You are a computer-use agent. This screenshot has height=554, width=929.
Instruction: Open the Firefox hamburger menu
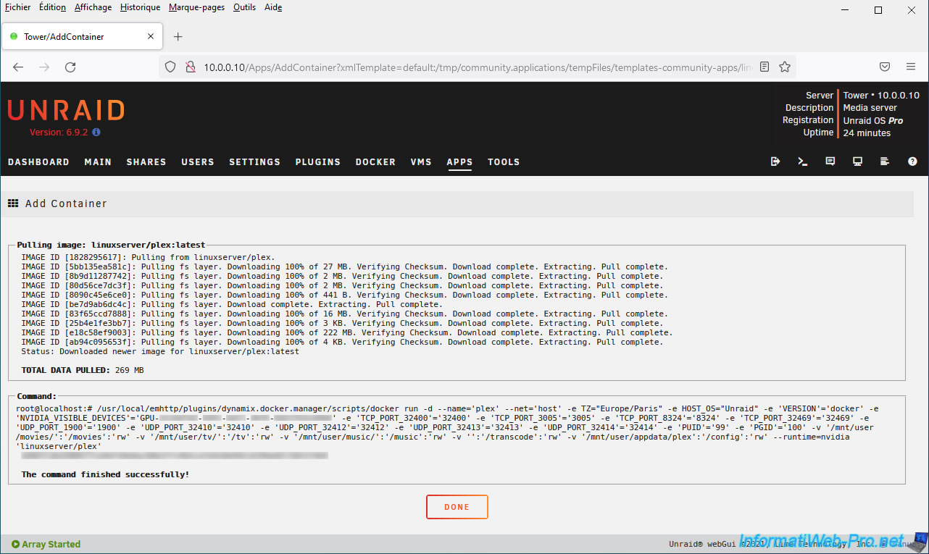(x=911, y=67)
